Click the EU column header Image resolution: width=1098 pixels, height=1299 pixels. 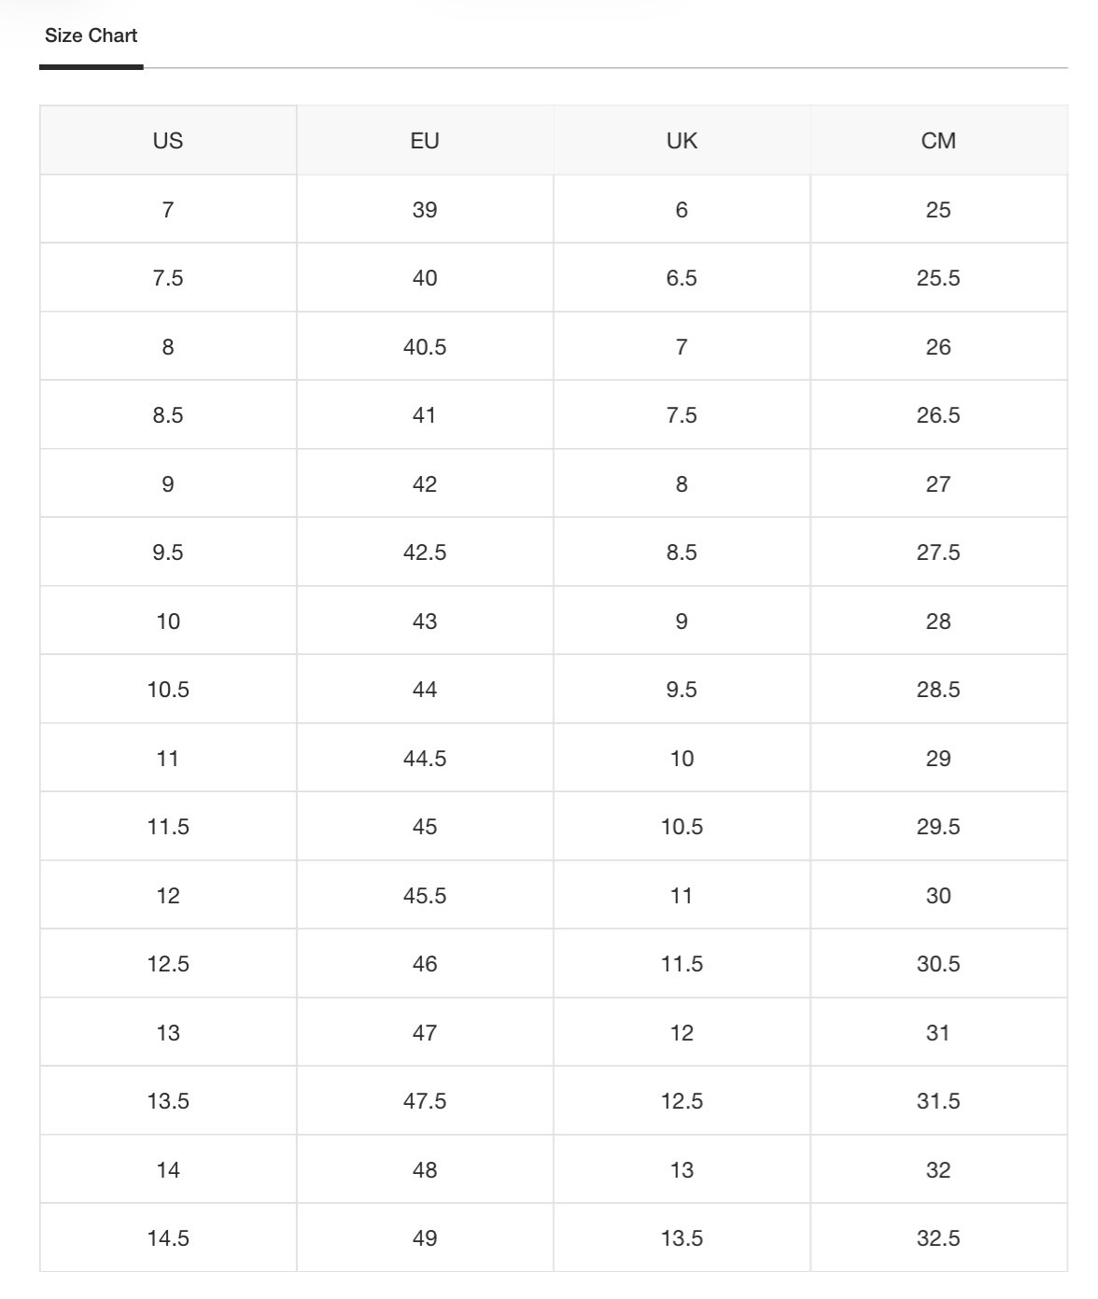[425, 141]
